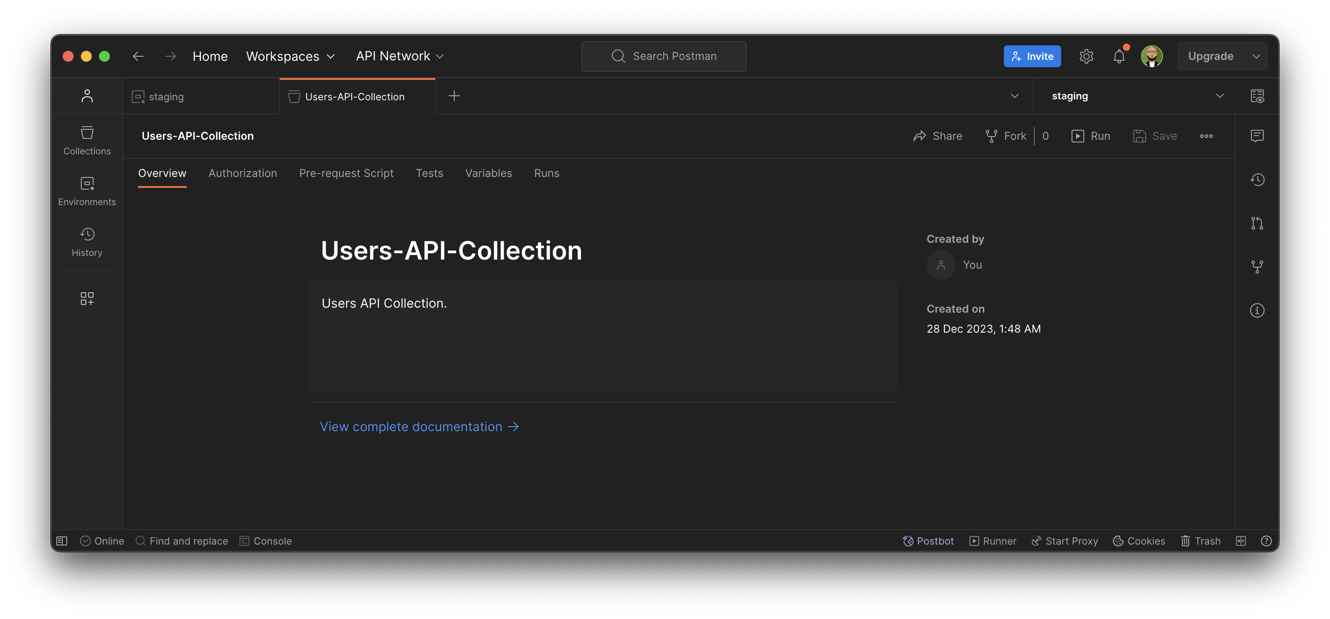Open the API Network dropdown

coord(399,56)
